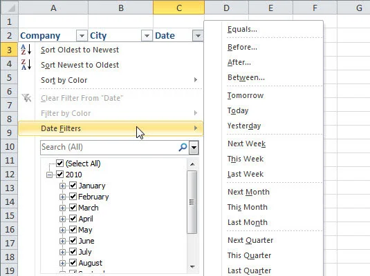Expand the March tree node
Viewport: 370px width, 276px height.
(62, 208)
